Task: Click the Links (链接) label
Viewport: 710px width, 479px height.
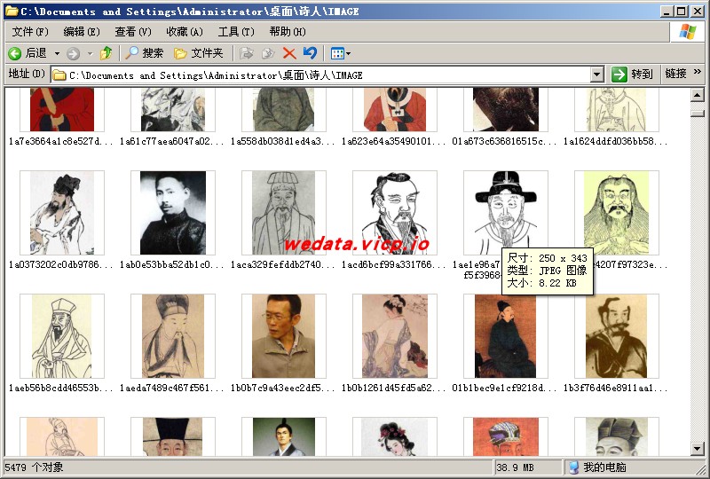Action: (x=675, y=74)
